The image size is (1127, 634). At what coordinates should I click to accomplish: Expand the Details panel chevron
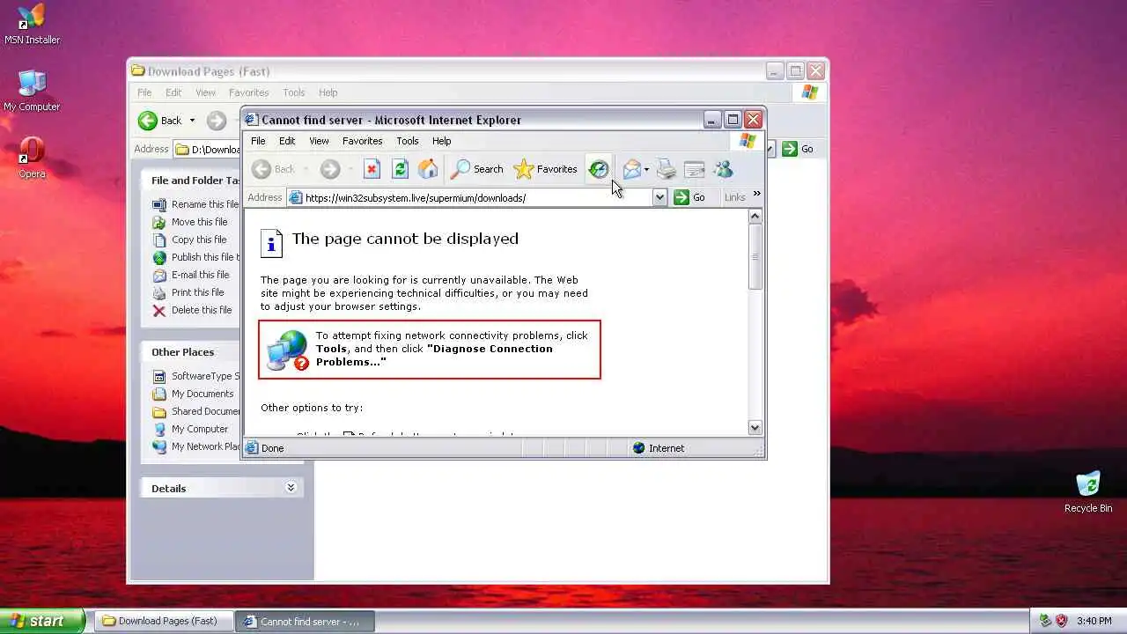point(291,488)
